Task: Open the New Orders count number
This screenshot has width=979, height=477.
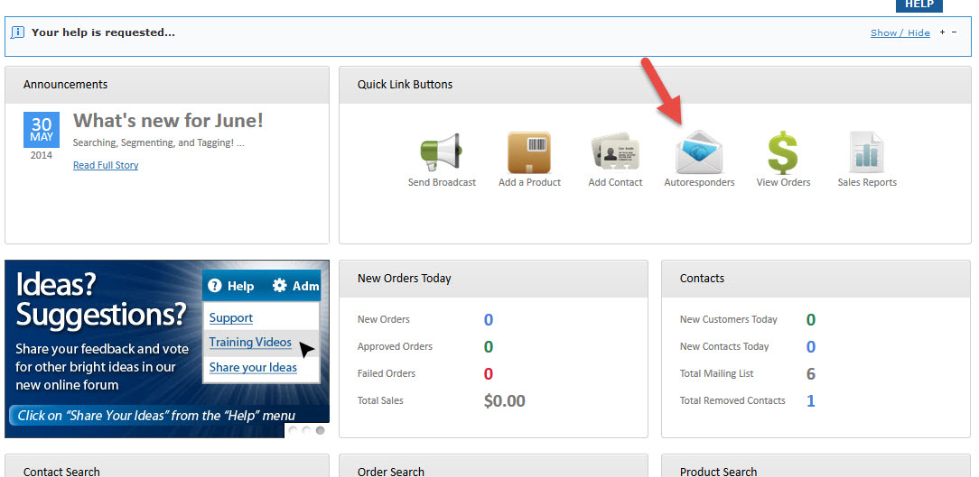Action: point(489,320)
